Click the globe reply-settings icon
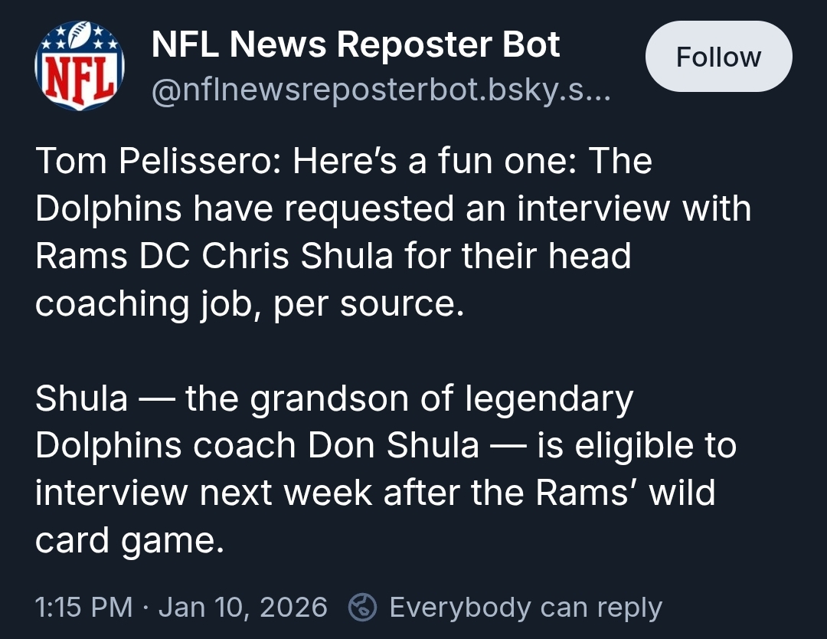The width and height of the screenshot is (827, 639). [362, 607]
